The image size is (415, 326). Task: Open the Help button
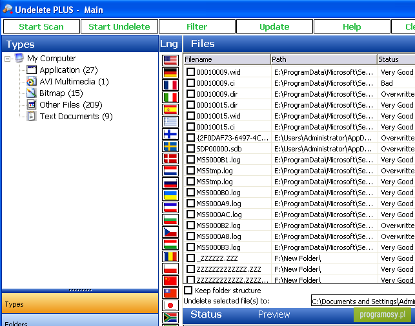[x=352, y=26]
